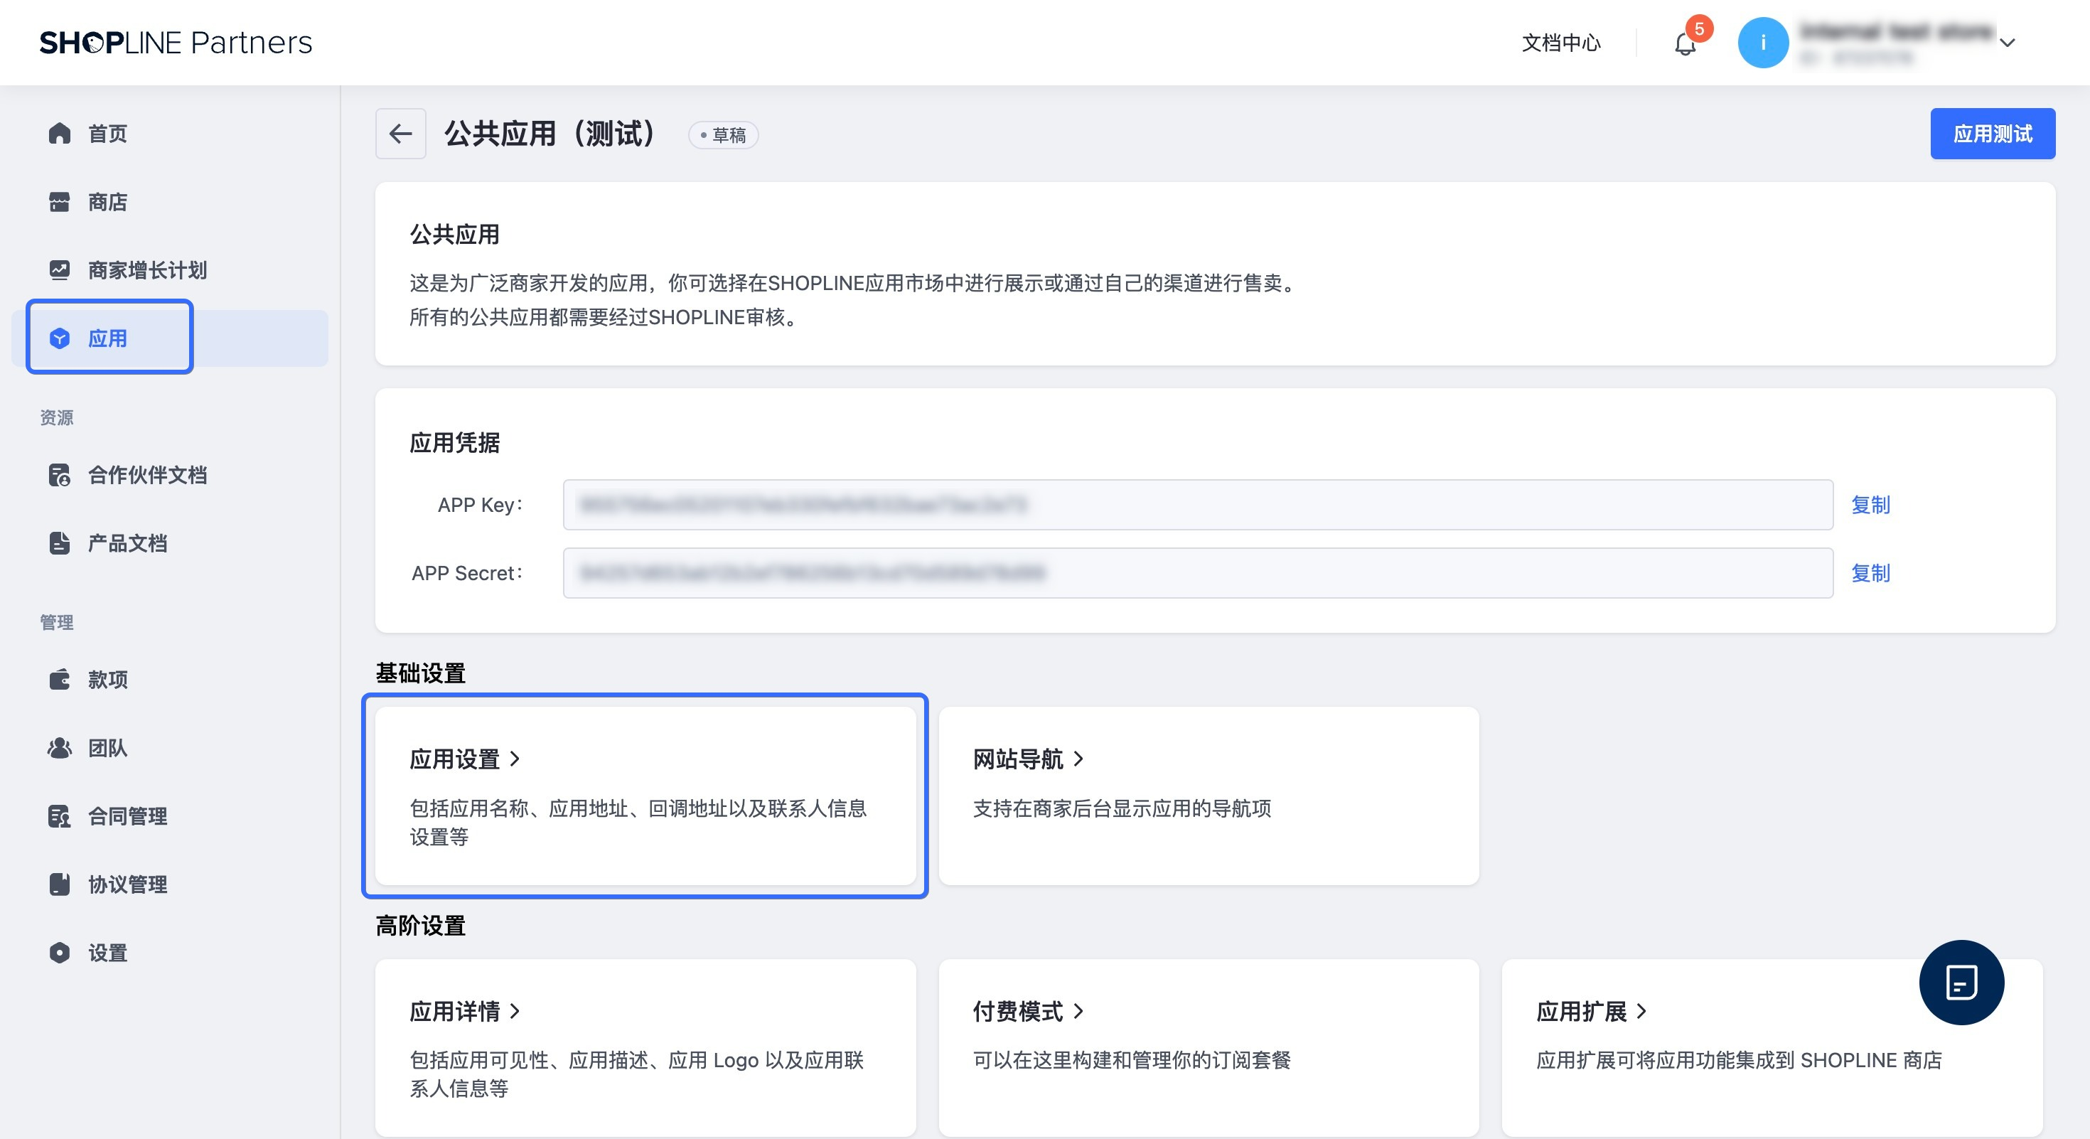Viewport: 2090px width, 1139px height.
Task: Open 文档中心 documentation link
Action: coord(1561,42)
